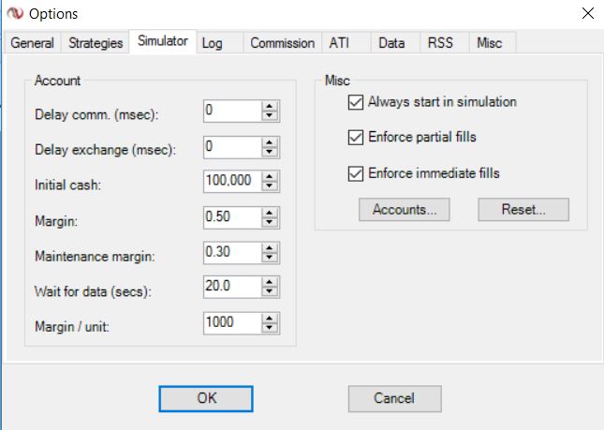Confirm settings with OK button
The height and width of the screenshot is (430, 604).
pos(206,398)
